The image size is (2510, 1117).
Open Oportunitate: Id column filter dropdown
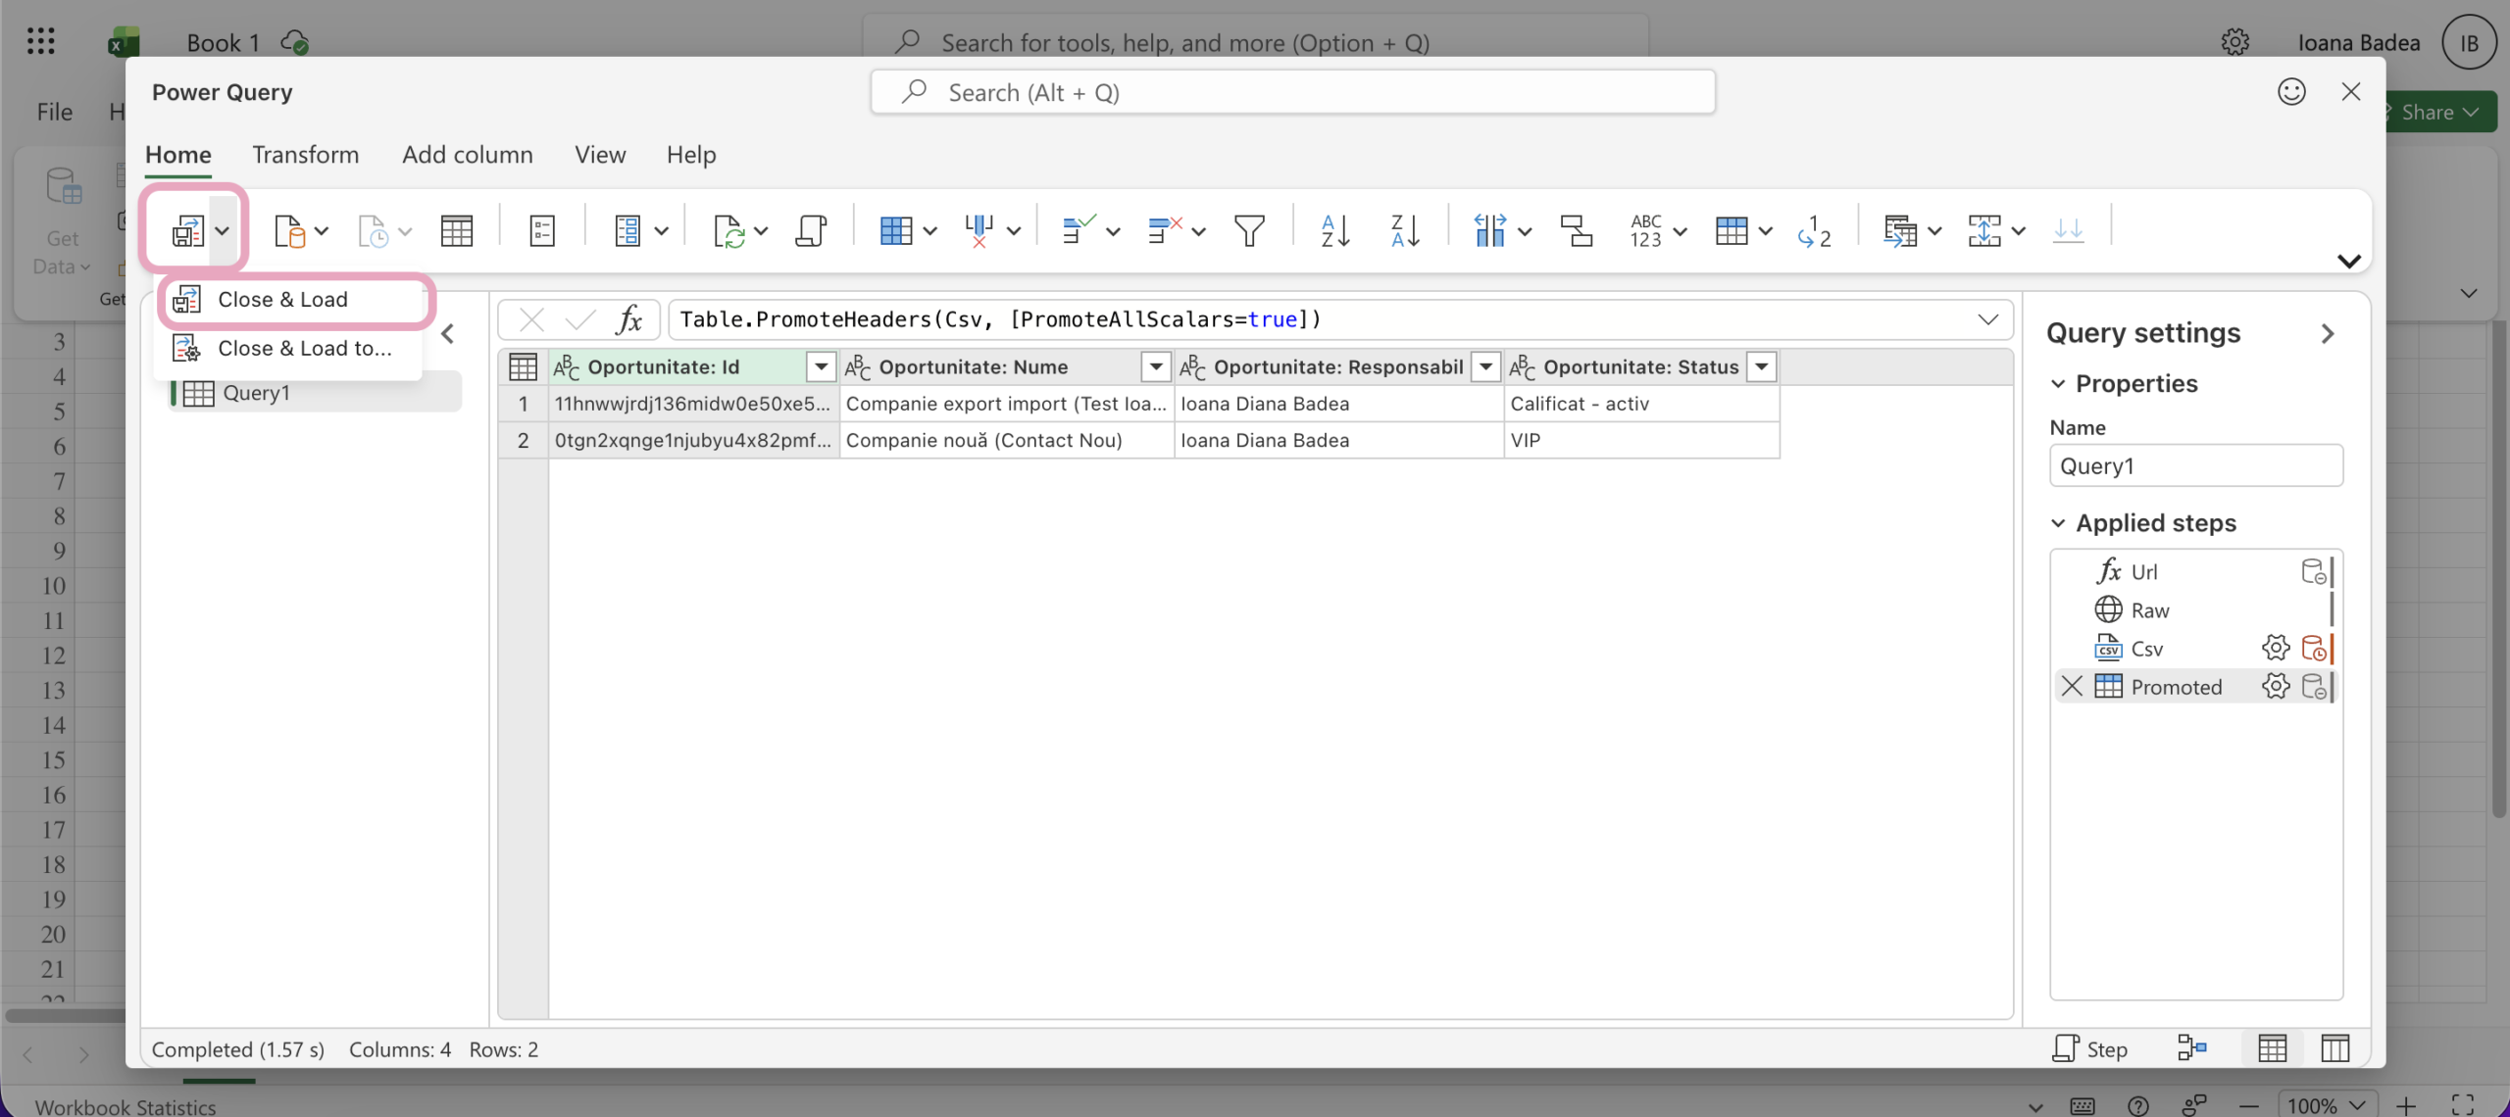click(x=821, y=366)
